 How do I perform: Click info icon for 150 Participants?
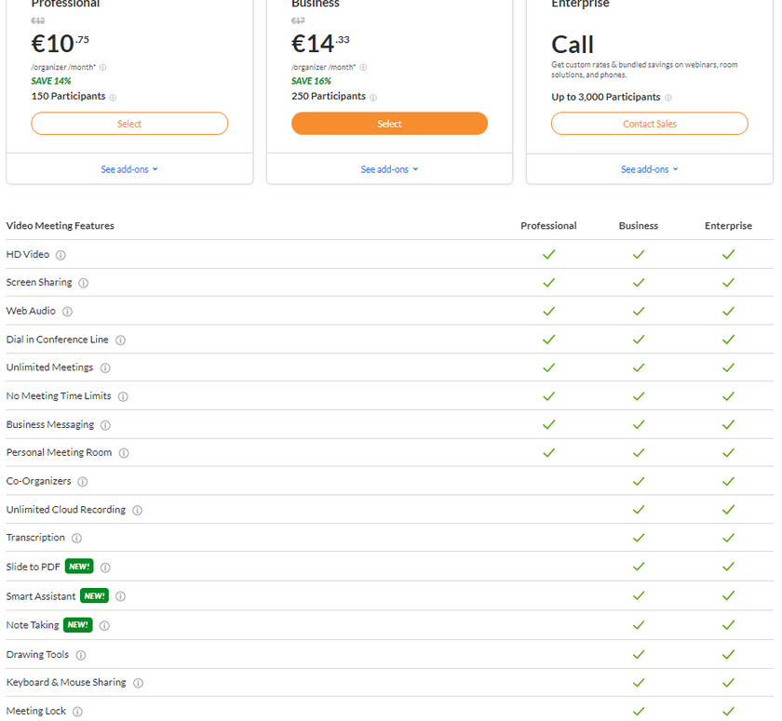point(113,98)
